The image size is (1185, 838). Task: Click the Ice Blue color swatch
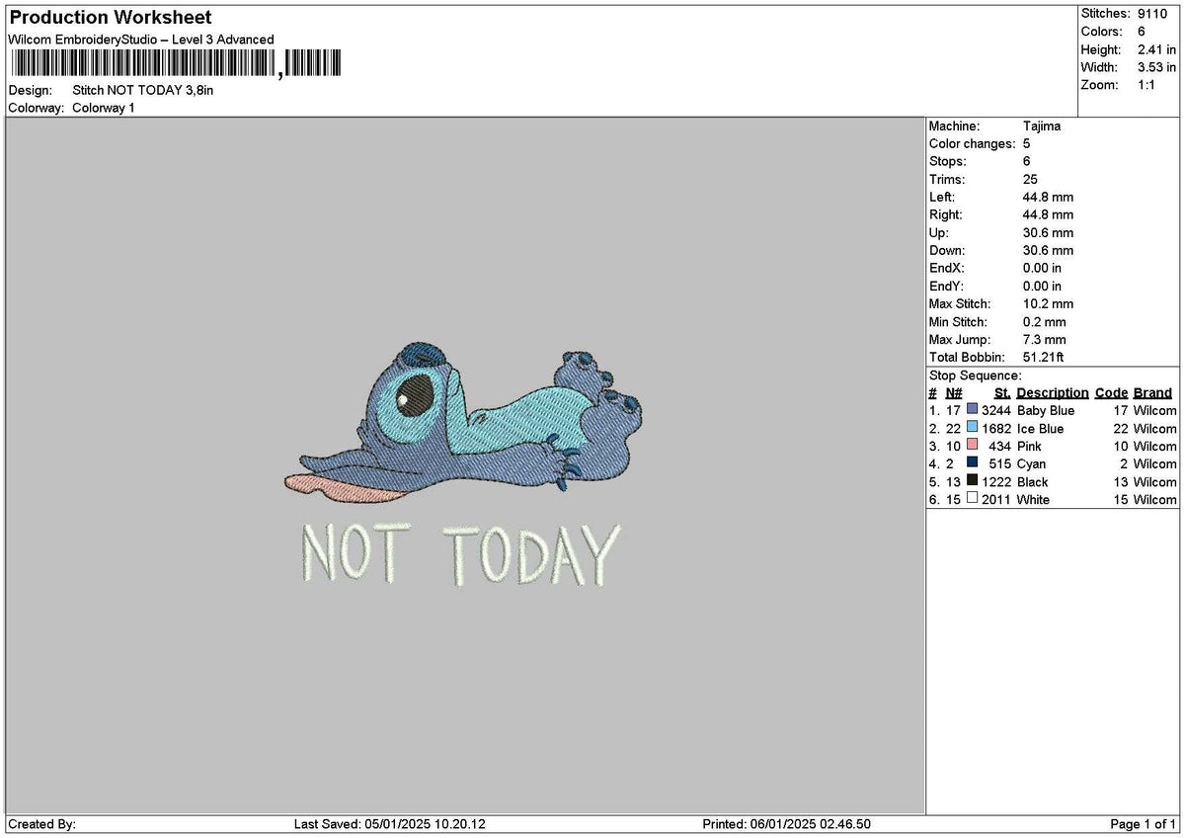[973, 428]
